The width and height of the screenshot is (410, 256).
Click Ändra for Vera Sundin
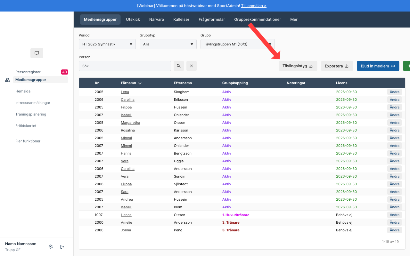[395, 176]
